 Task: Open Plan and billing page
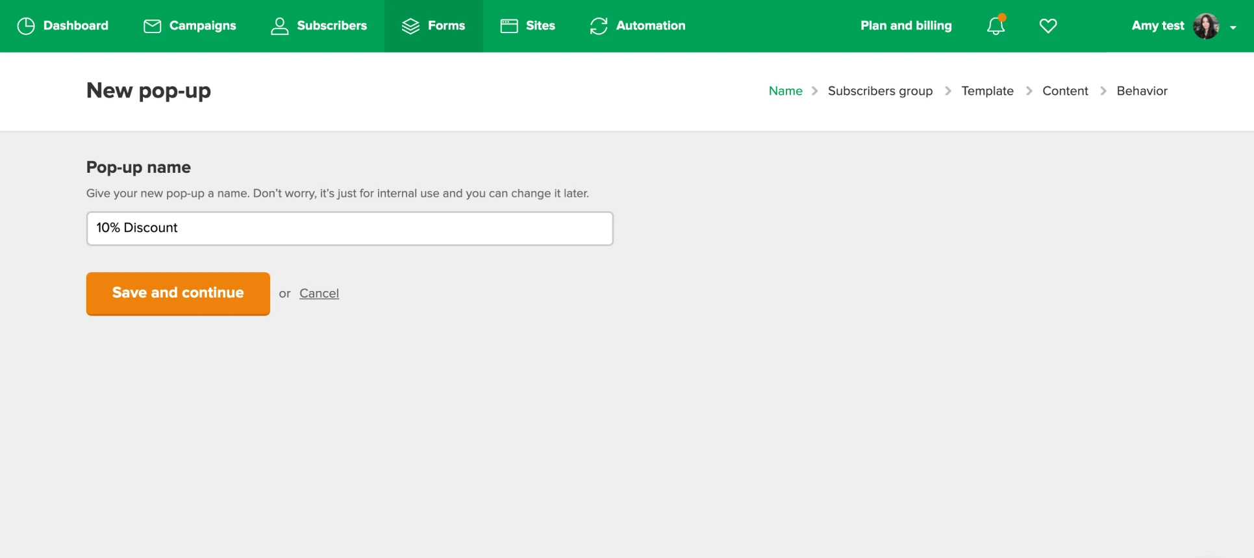(x=906, y=26)
